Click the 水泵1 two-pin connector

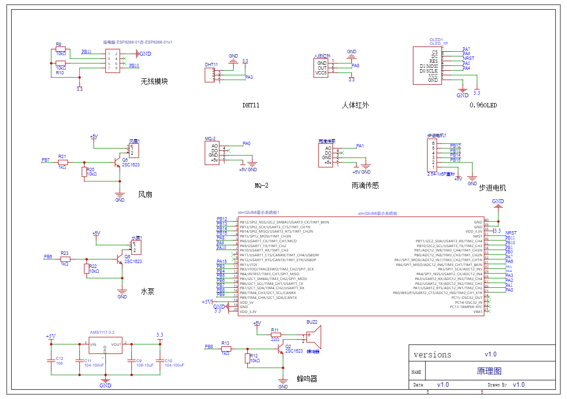[x=136, y=248]
